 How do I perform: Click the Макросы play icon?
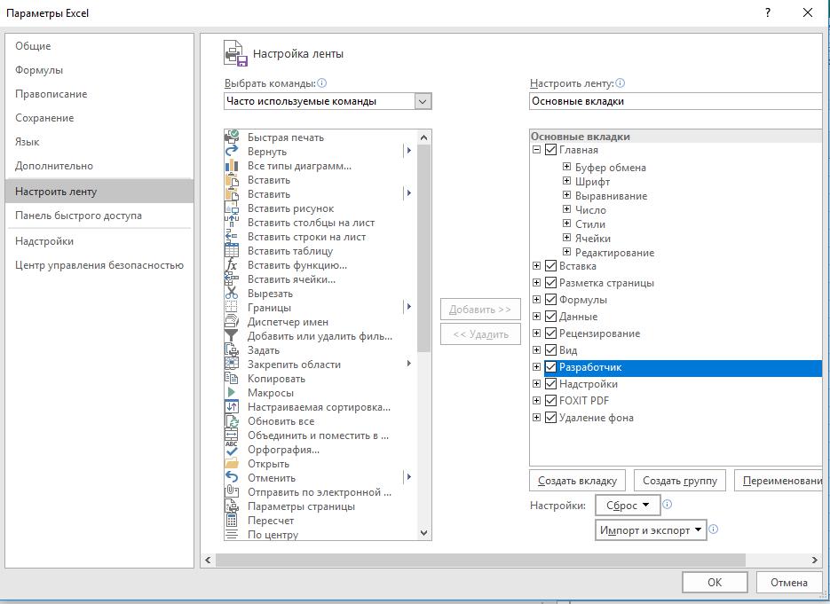[232, 392]
